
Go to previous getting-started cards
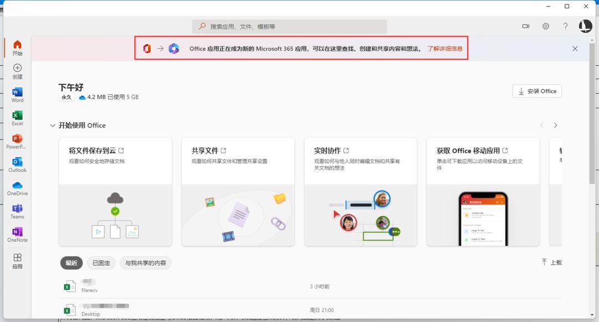point(542,125)
